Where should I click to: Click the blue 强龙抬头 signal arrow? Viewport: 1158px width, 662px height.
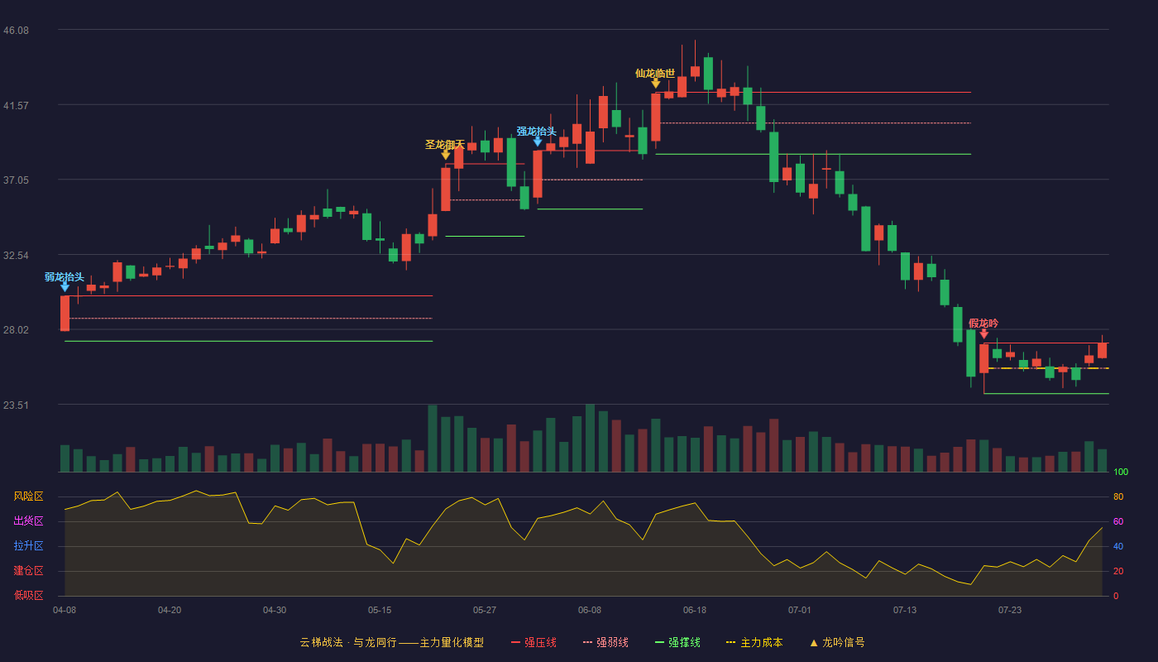[x=538, y=142]
